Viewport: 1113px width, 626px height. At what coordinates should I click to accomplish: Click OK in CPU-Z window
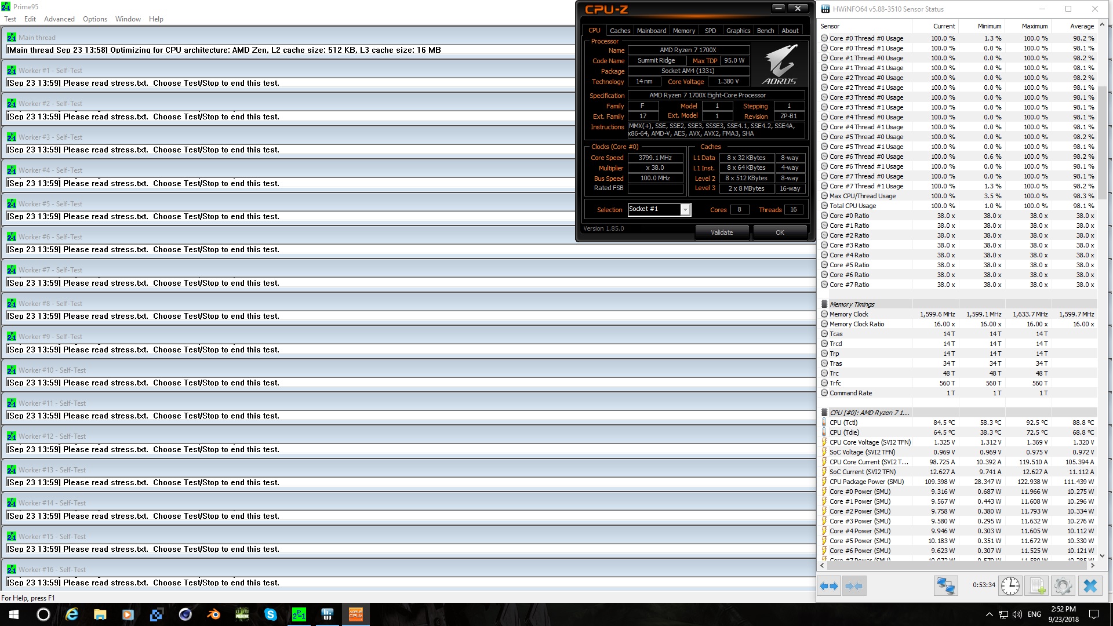point(780,232)
